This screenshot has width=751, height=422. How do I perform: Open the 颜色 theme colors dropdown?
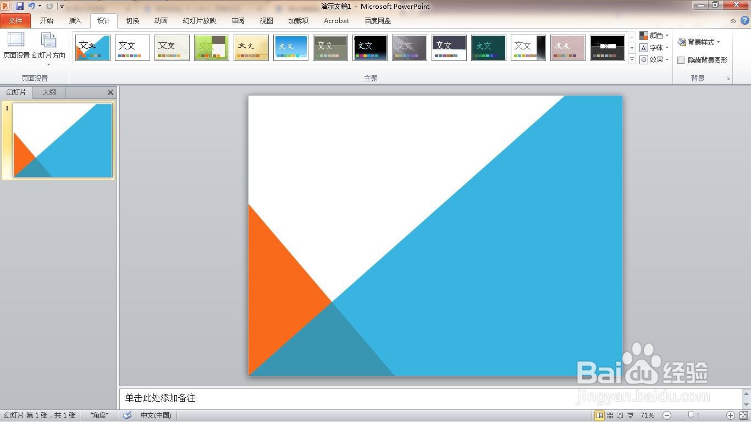click(654, 36)
